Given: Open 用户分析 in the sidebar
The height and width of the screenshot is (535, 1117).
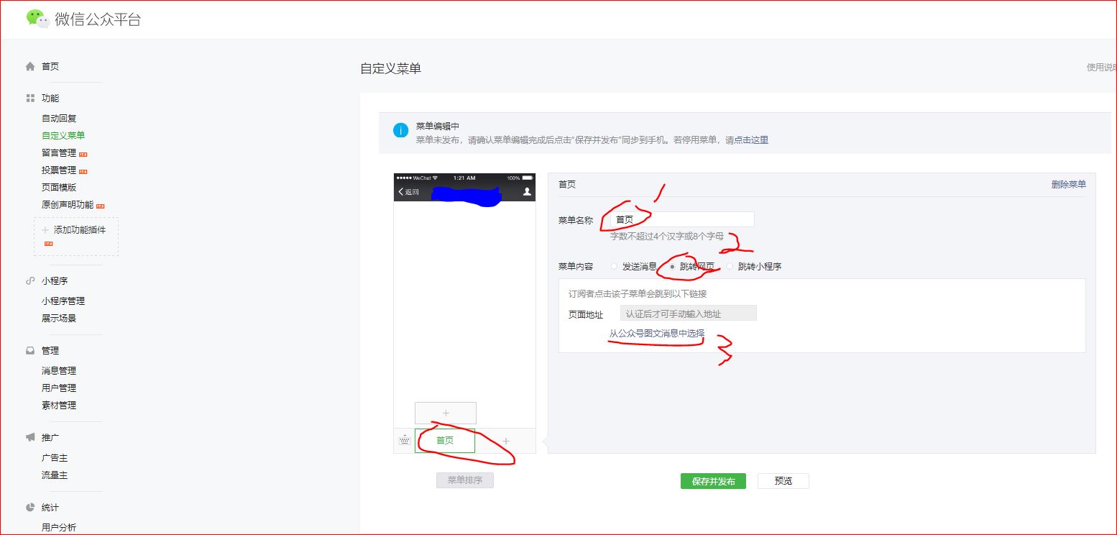Looking at the screenshot, I should (x=59, y=527).
